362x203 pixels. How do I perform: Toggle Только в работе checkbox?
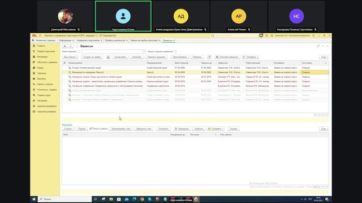[x=90, y=129]
